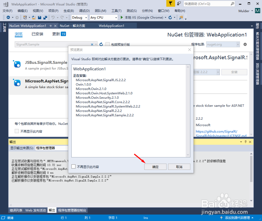Click the Navigate Backward arrow icon
Viewport: 262px width, 221px height.
pos(8,18)
